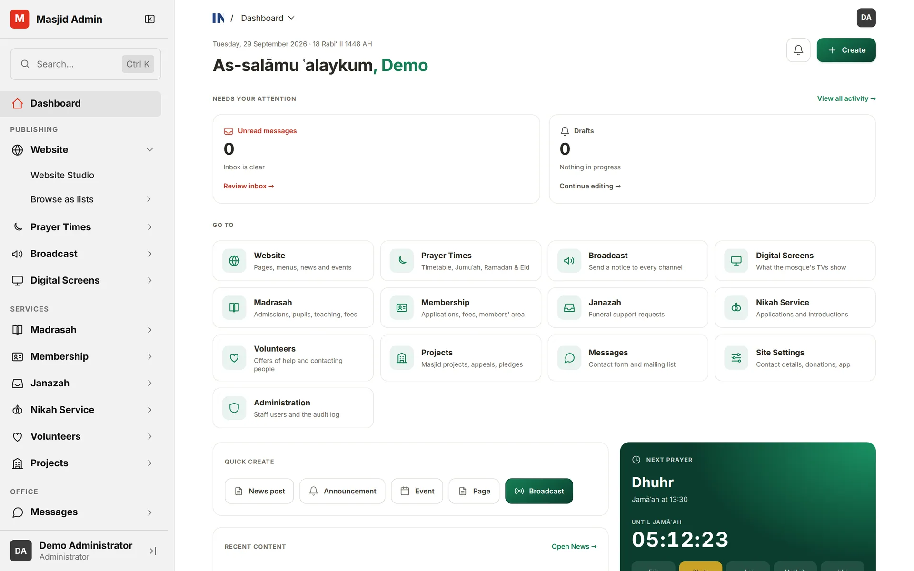Expand Broadcast chevron in sidebar
The height and width of the screenshot is (571, 914).
tap(149, 254)
